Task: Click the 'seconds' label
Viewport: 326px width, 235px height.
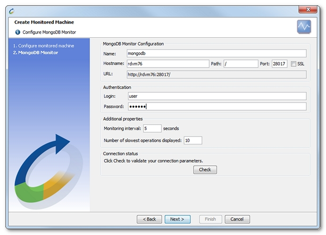Action: click(x=171, y=128)
